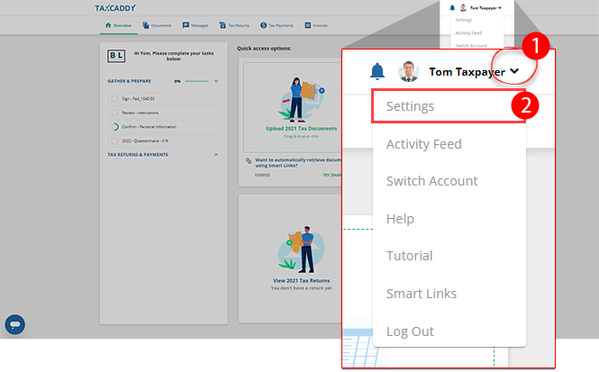Click the TaxCaddy logo
599x372 pixels.
tap(115, 7)
